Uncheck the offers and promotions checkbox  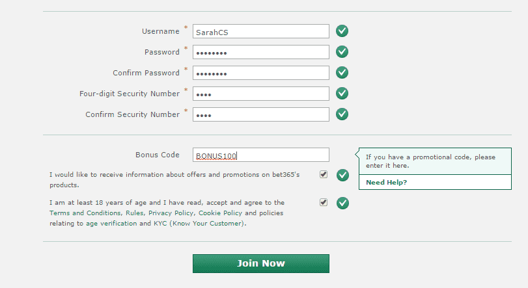tap(324, 174)
